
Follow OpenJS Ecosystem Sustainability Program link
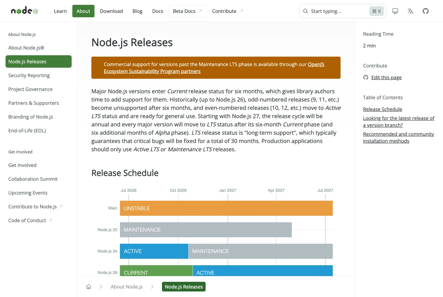pos(152,71)
